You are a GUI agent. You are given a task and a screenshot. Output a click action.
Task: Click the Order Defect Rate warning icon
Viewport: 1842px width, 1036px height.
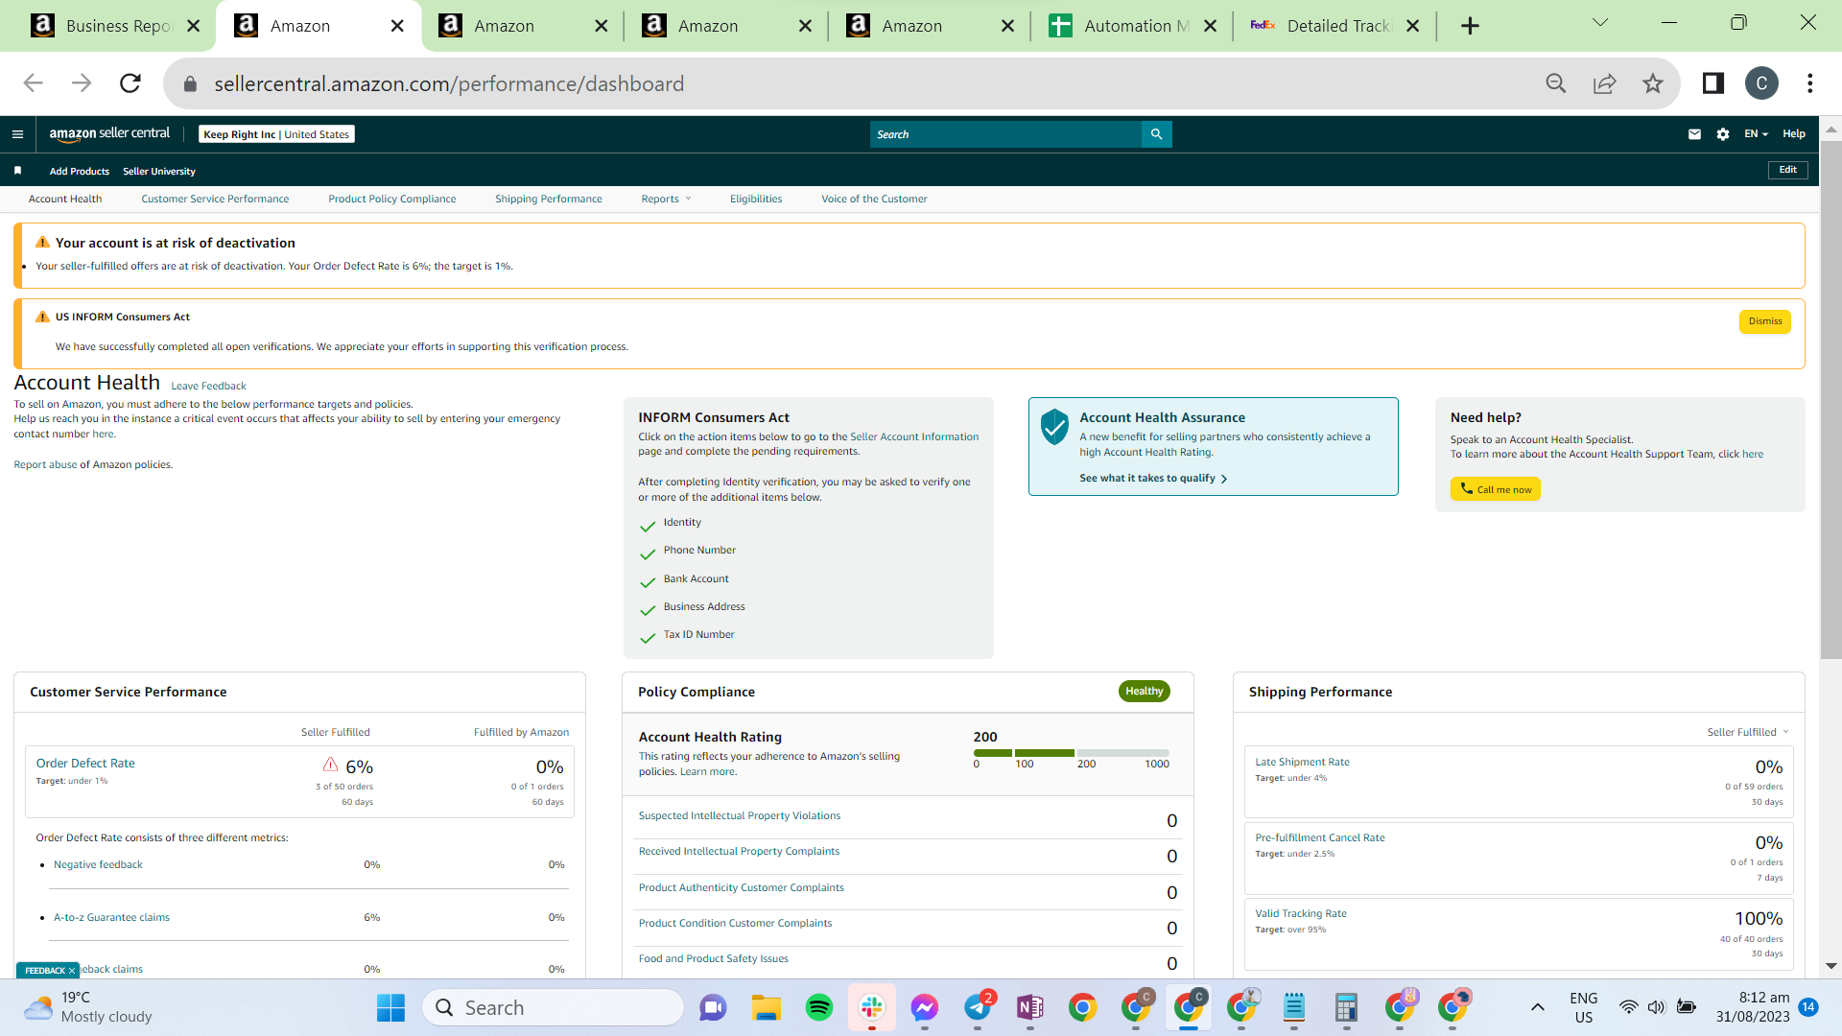click(x=330, y=765)
